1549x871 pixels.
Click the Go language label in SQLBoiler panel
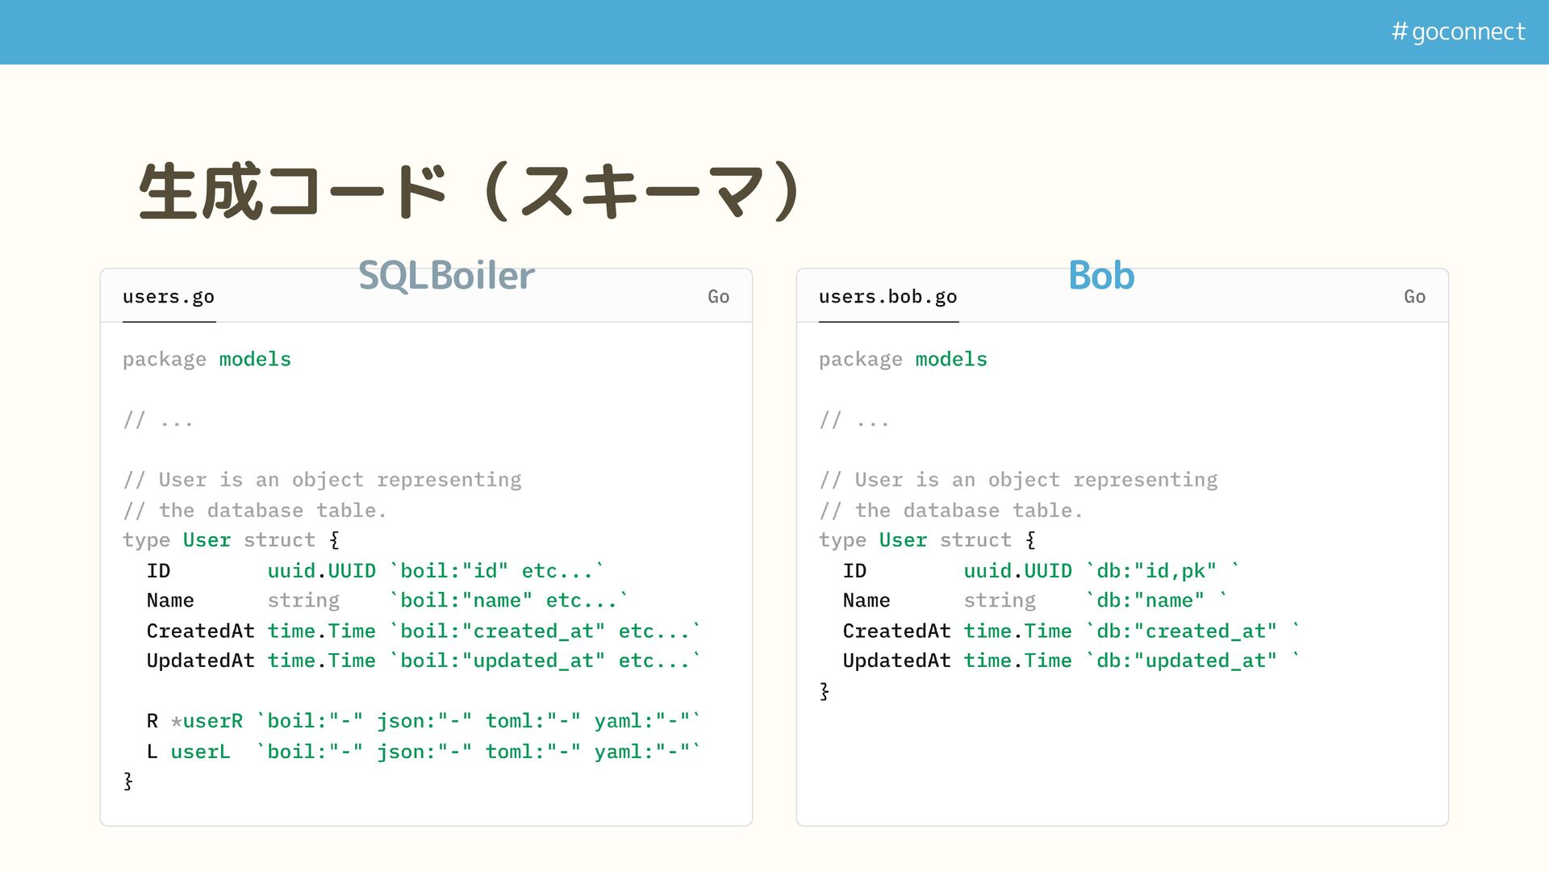coord(718,297)
